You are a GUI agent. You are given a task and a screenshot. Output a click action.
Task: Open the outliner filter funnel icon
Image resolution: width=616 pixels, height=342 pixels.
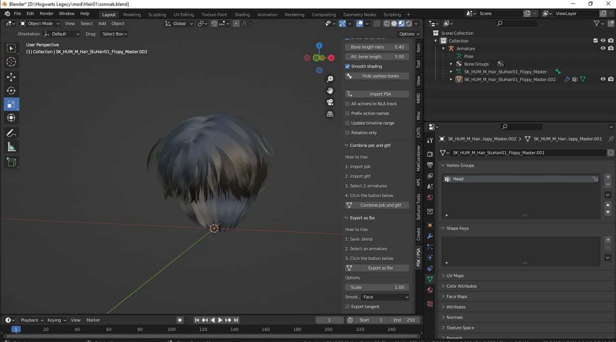click(x=597, y=23)
